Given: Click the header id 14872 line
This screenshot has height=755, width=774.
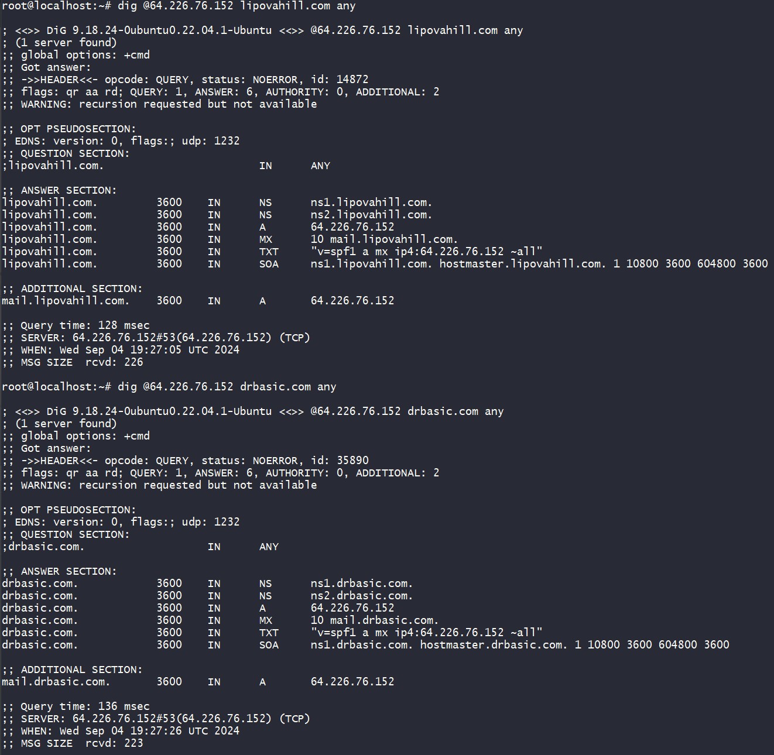Looking at the screenshot, I should click(185, 80).
